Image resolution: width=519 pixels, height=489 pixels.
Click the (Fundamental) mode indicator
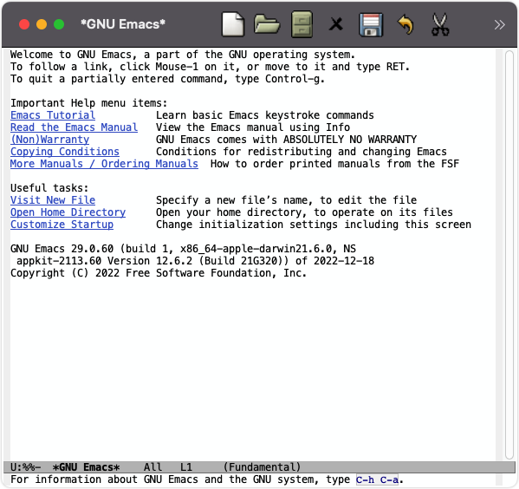(x=262, y=467)
